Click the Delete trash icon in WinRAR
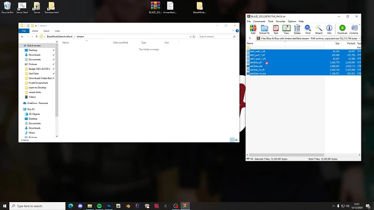Screen dimensions: 374x210 pos(297,29)
